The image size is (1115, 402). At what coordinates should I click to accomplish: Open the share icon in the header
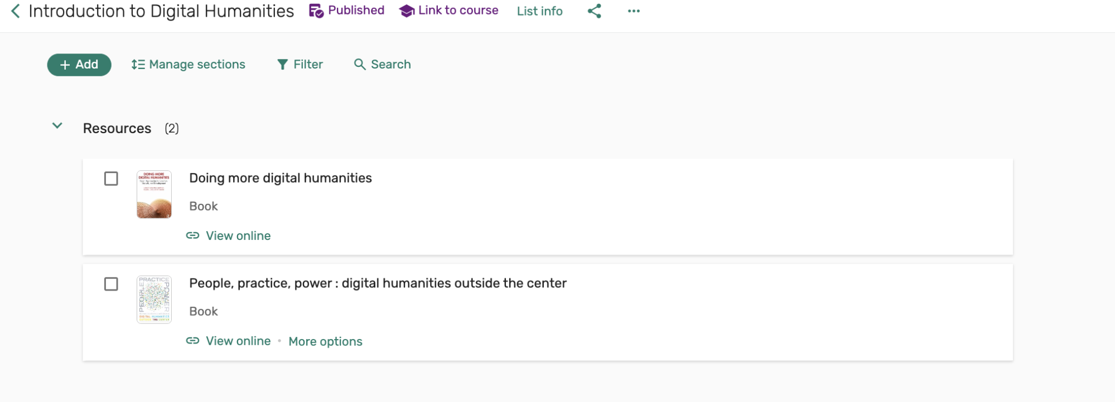tap(594, 11)
